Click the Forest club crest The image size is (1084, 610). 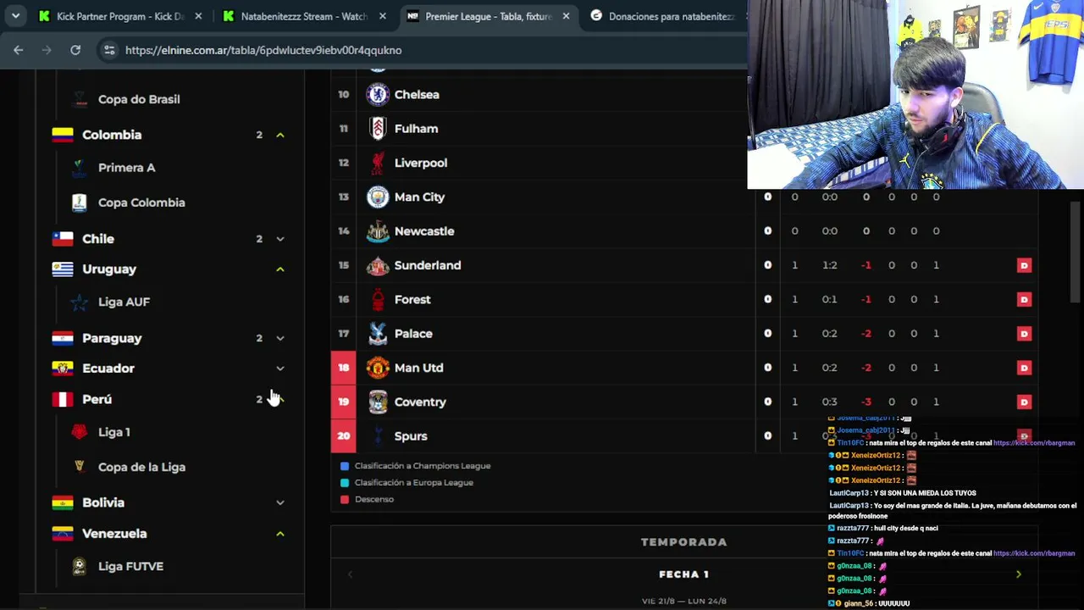coord(378,299)
